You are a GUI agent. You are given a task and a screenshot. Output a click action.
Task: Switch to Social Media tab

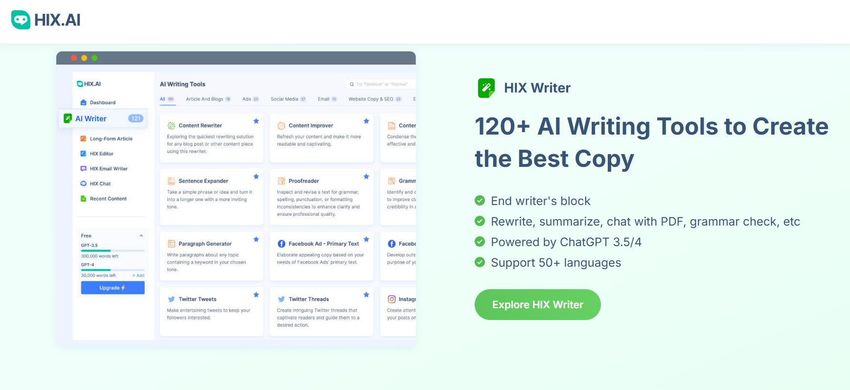[x=288, y=99]
